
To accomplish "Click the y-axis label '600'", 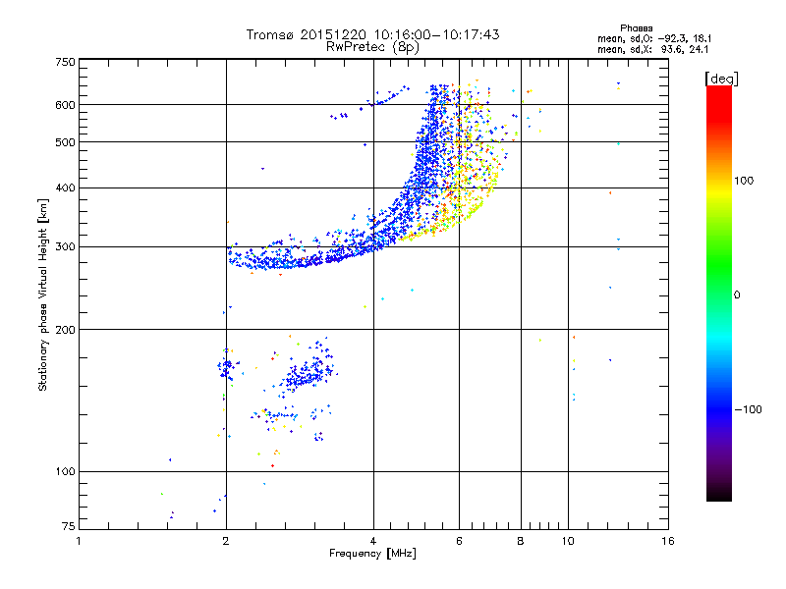I will (65, 105).
